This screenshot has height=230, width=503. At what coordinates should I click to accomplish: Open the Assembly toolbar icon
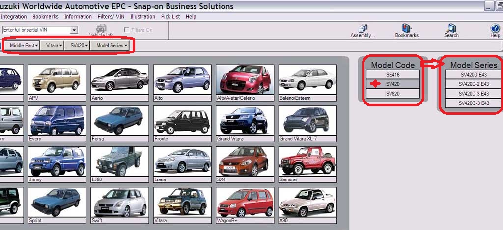tap(363, 29)
